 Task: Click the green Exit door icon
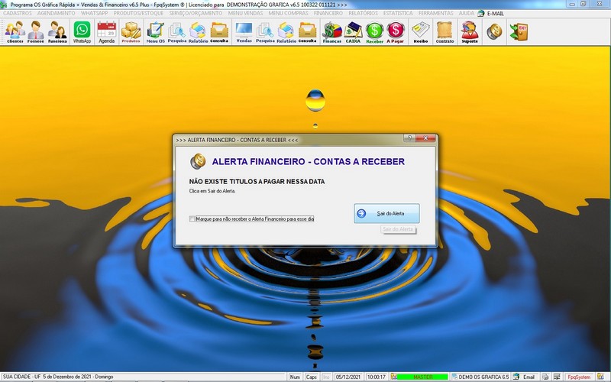tap(519, 31)
